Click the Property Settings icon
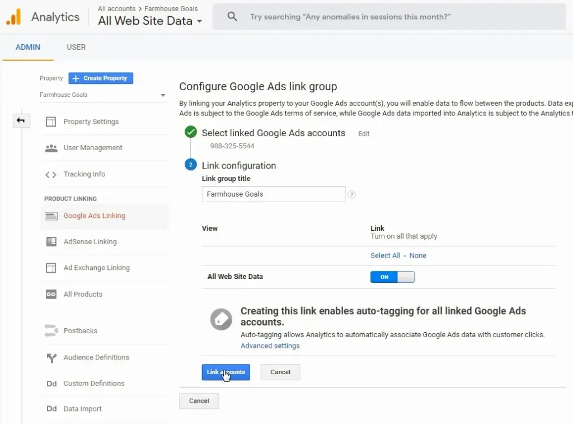Screen dimensions: 573x424 [51, 122]
